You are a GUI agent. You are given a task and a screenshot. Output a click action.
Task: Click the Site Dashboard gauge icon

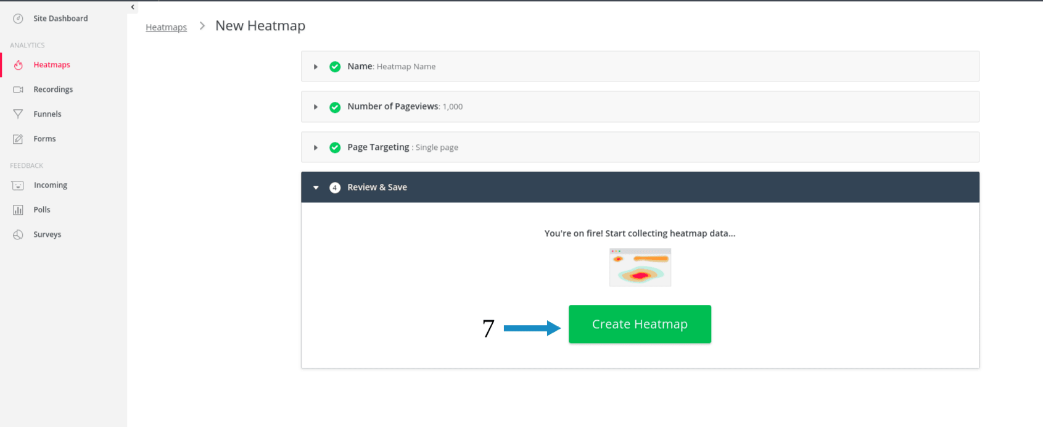pos(18,19)
